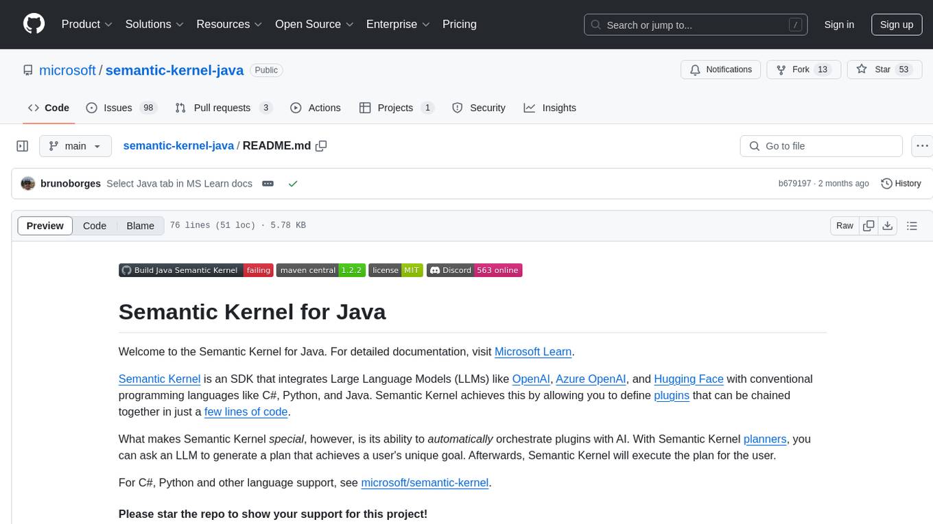Switch to the Issues tab
Screen dimensions: 933x524
[121, 108]
